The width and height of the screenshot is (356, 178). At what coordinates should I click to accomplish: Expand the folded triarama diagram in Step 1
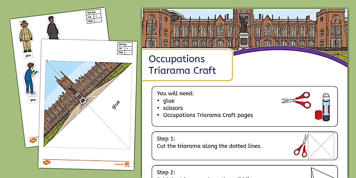[321, 146]
